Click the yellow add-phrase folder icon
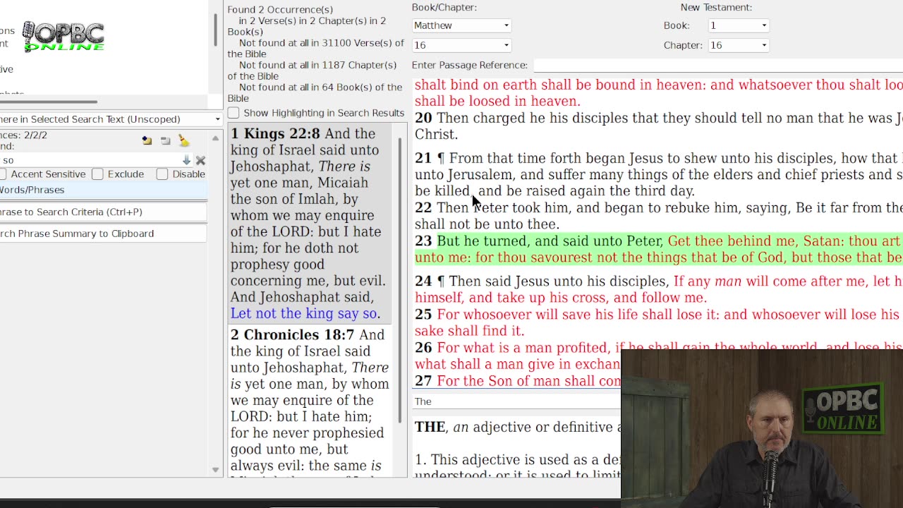Viewport: 903px width, 508px height. tap(147, 140)
